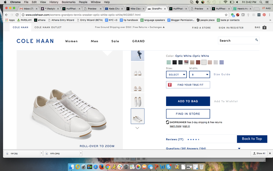The width and height of the screenshot is (273, 171).
Task: Open Messages from the Dock
Action: [x=150, y=167]
